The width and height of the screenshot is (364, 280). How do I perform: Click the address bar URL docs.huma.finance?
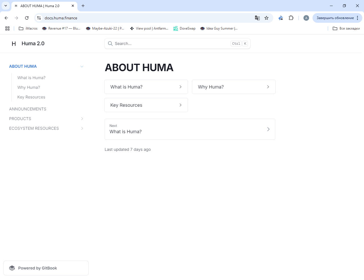pos(61,18)
